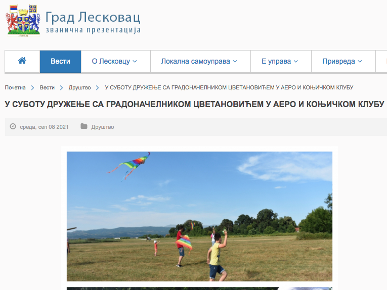
Task: Open the Вести tab in navigation
Action: coord(60,62)
